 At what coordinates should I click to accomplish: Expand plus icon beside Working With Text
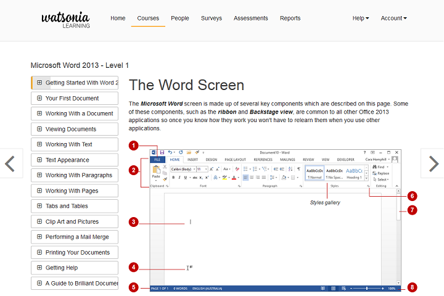point(39,144)
